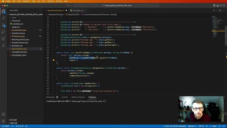Open the Selection menu
227x128 pixels.
coord(26,1)
